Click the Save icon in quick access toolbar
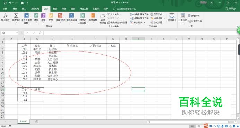The width and height of the screenshot is (240, 128). pos(5,3)
